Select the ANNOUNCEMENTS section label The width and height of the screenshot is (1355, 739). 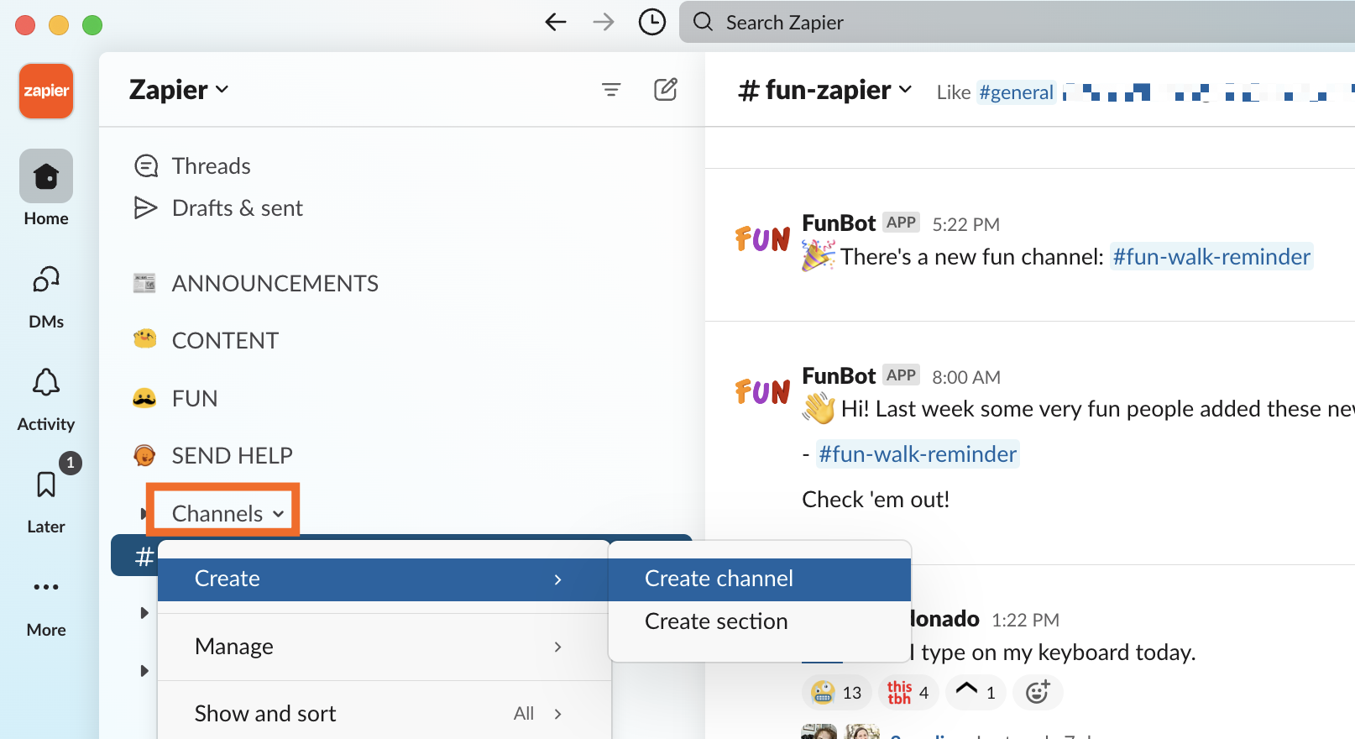pos(275,284)
